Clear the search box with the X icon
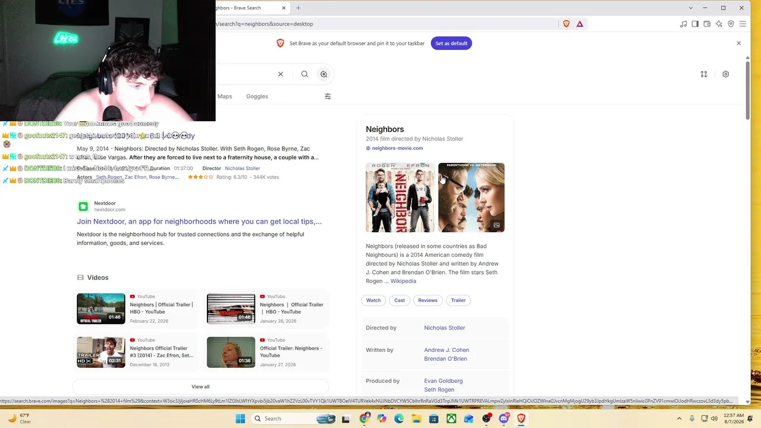The height and width of the screenshot is (428, 761). point(281,74)
